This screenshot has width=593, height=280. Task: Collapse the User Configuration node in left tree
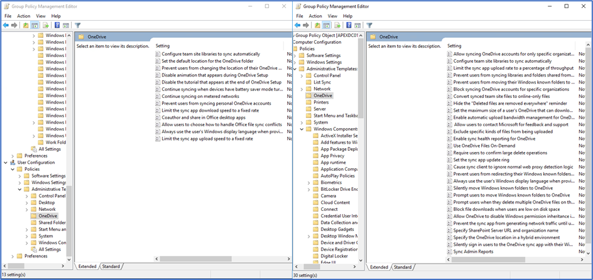5,163
